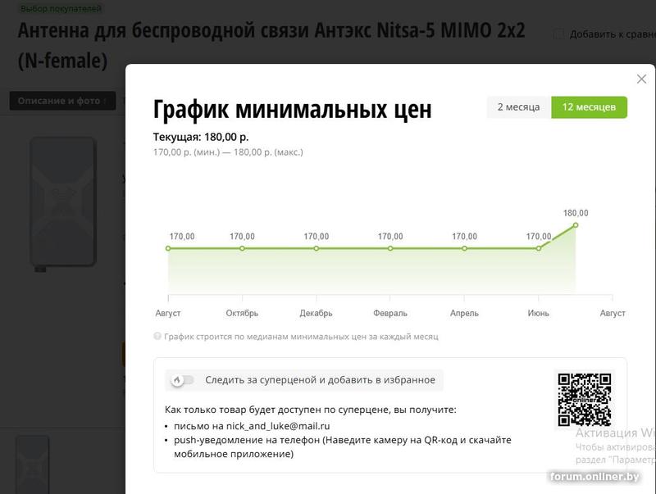
Task: Click the Выбор покупателей badge
Action: 61,8
